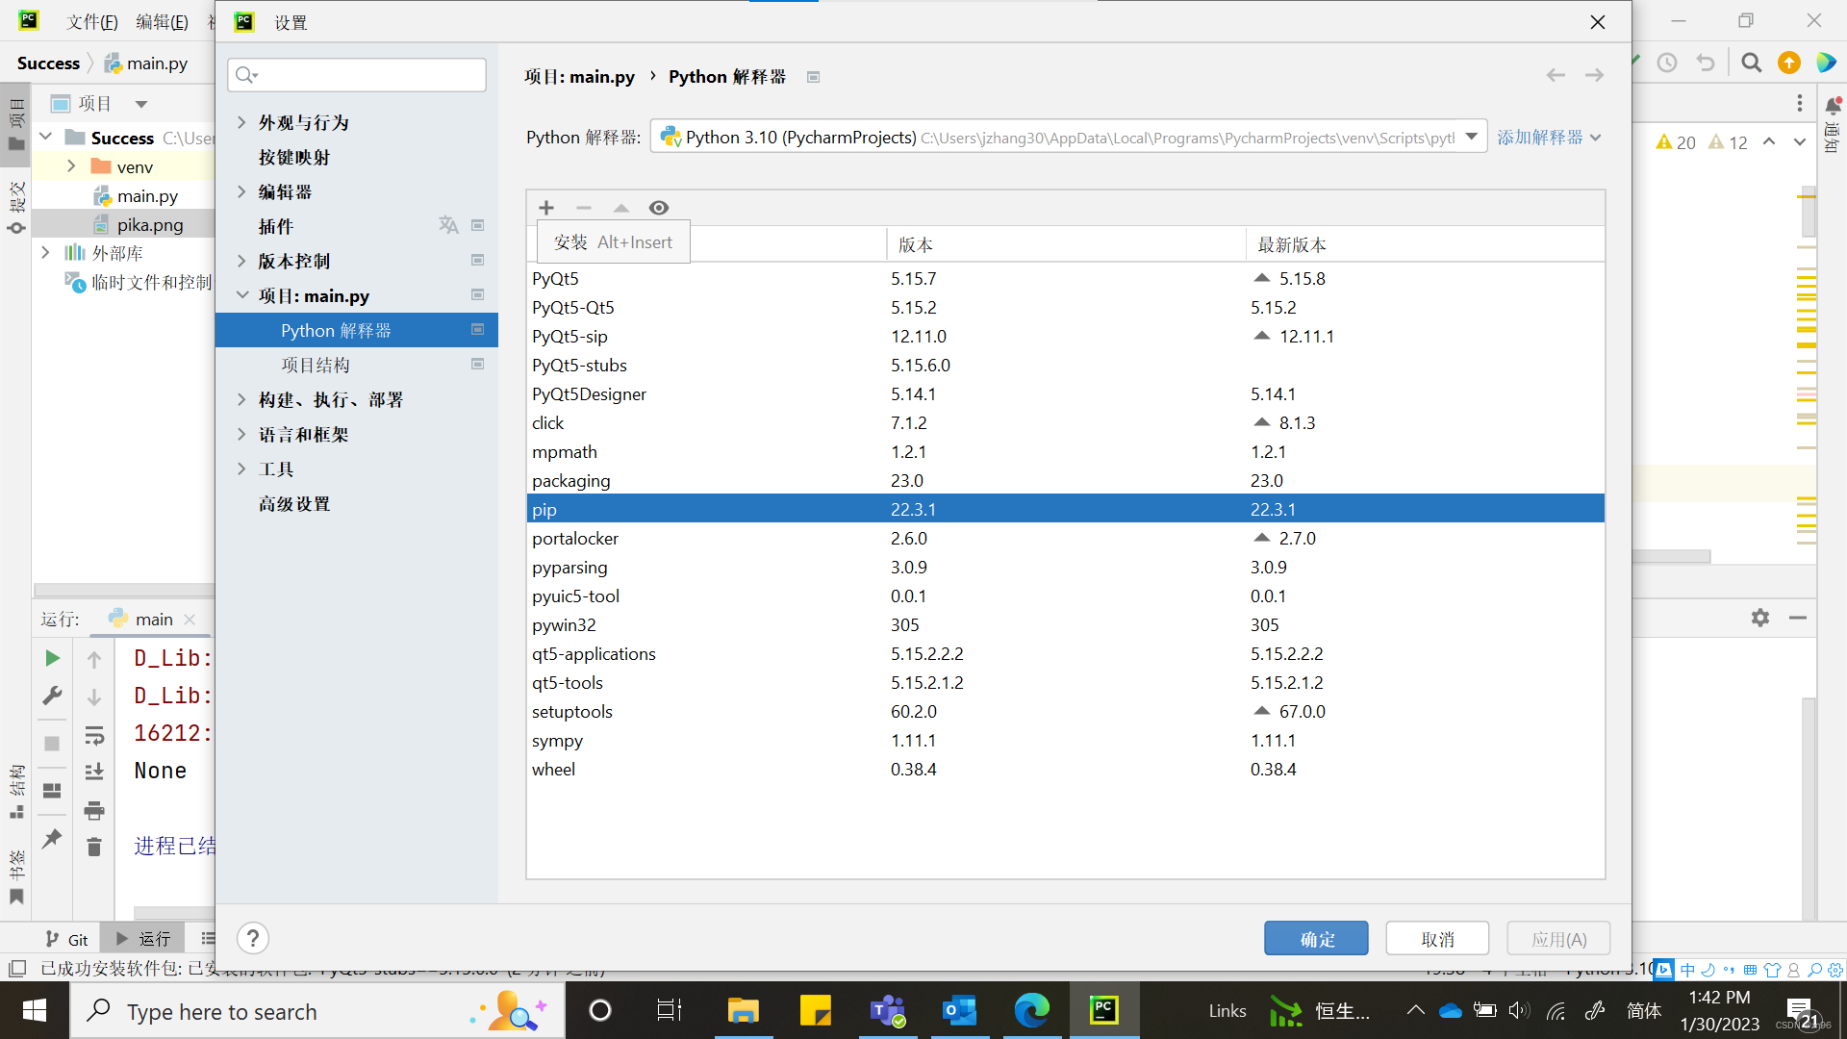The image size is (1847, 1039).
Task: Click 安装 Alt+Insert button
Action: pyautogui.click(x=613, y=242)
